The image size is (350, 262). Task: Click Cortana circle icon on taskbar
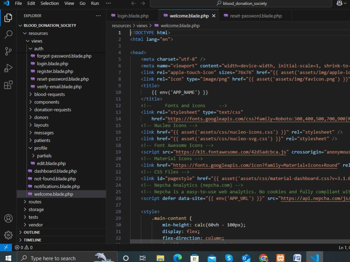126,258
